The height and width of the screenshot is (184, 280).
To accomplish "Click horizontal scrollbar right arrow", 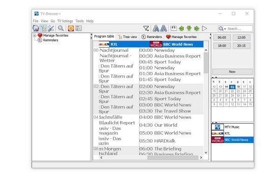I will click(201, 158).
